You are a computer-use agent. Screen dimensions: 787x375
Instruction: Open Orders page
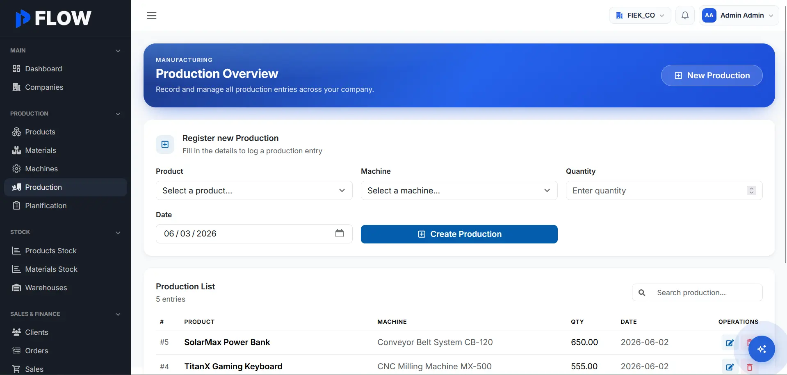66,350
